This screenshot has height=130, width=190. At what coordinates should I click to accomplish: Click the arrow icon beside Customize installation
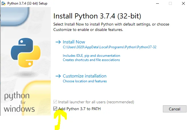point(58,76)
